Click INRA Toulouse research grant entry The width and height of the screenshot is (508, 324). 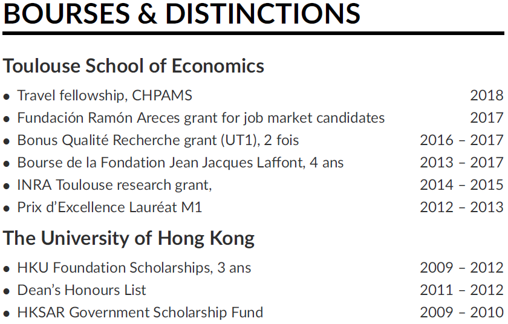[x=114, y=185]
